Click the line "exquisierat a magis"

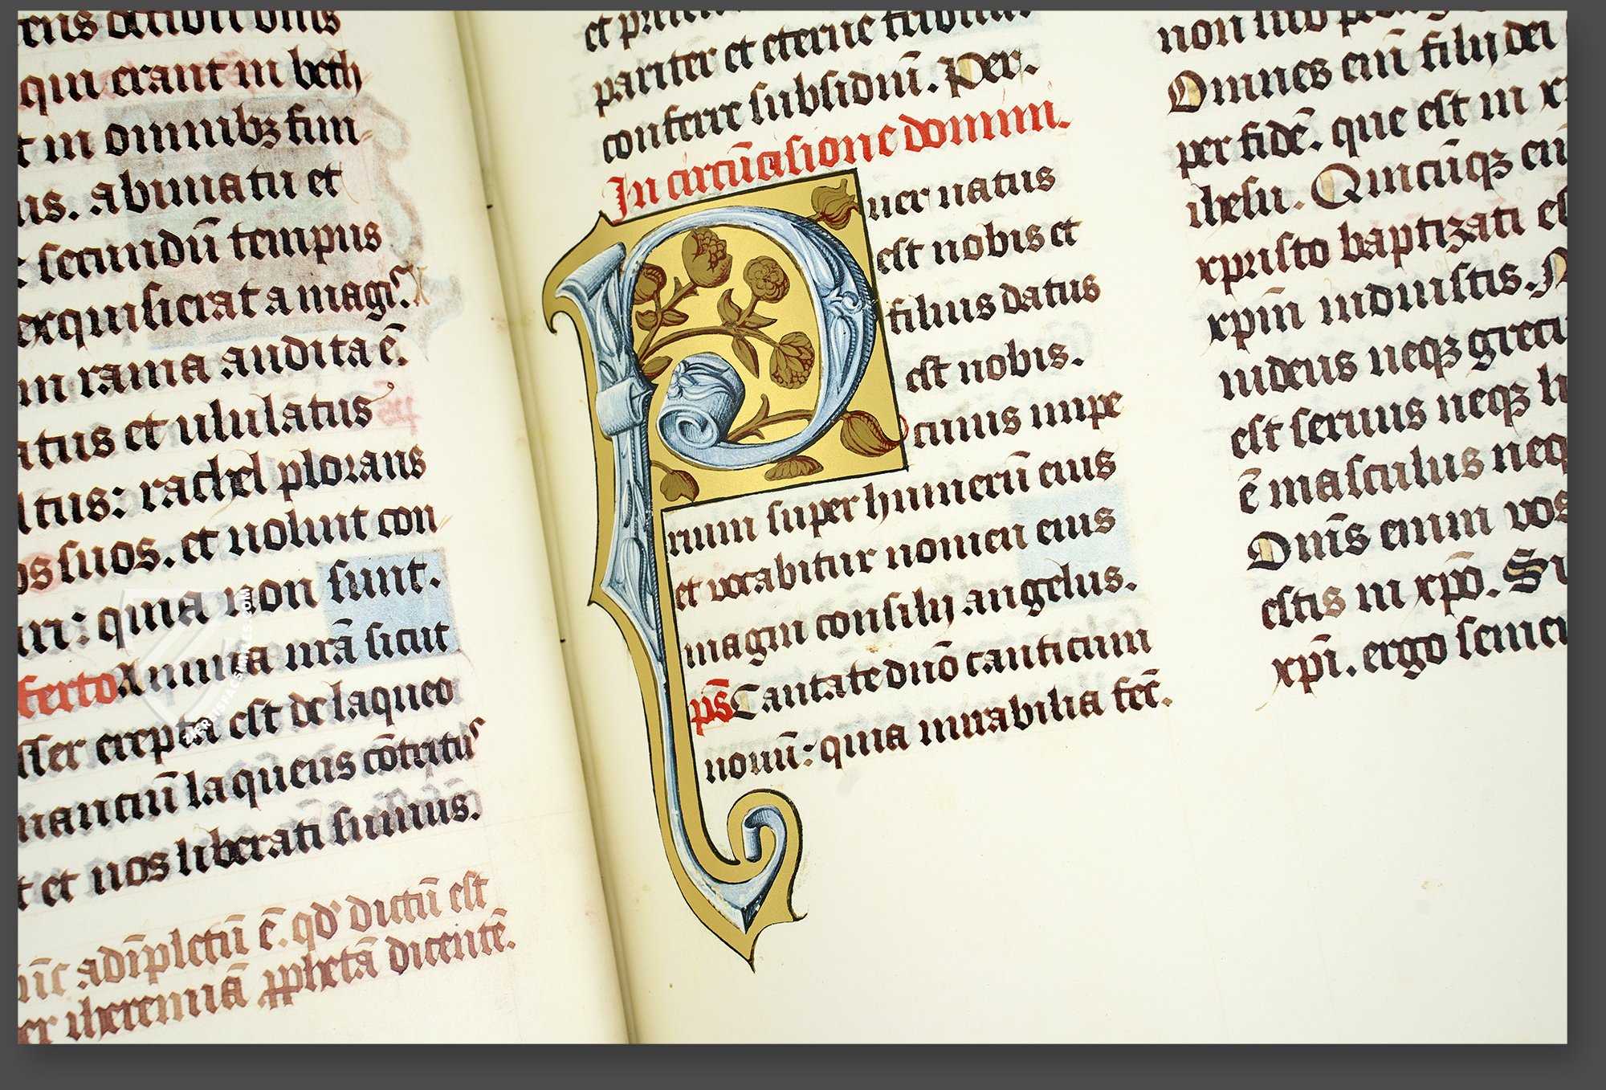213,309
